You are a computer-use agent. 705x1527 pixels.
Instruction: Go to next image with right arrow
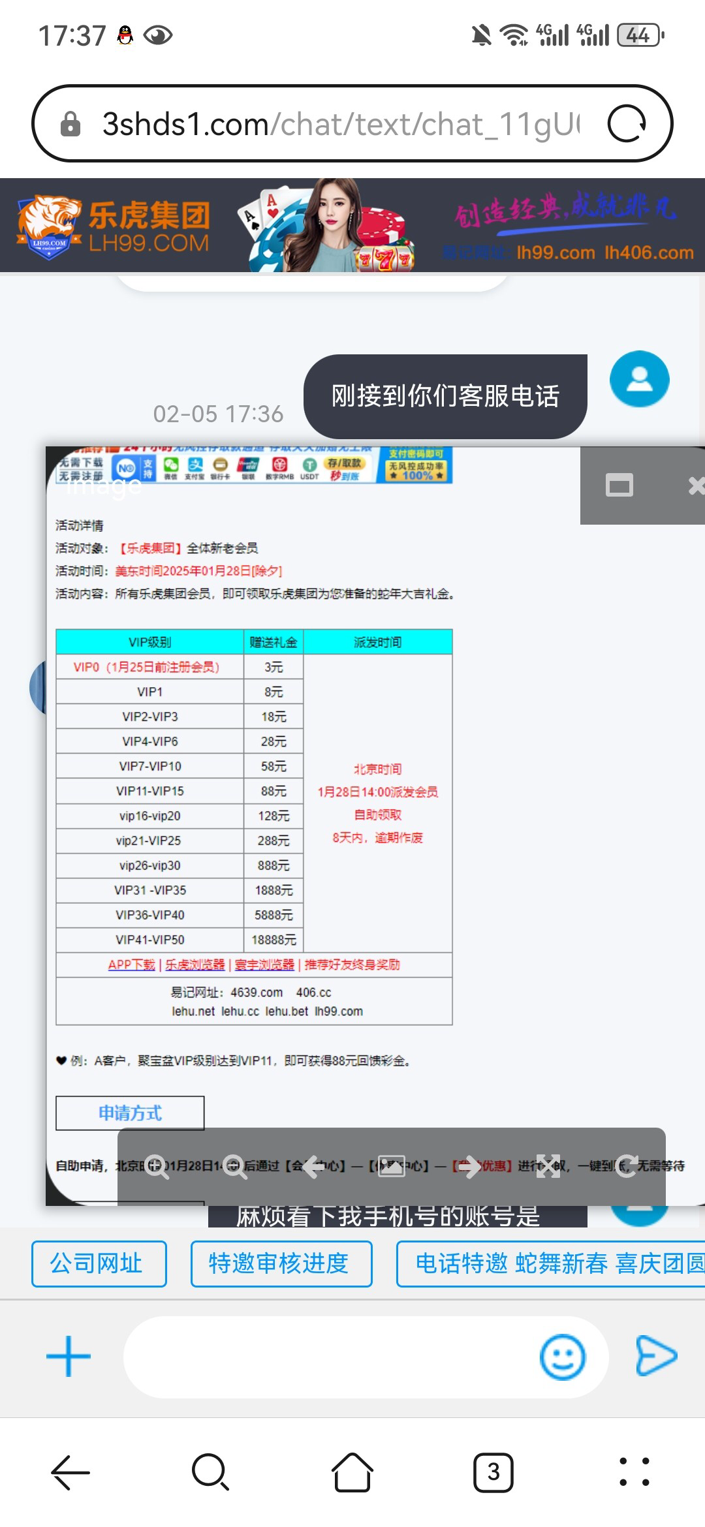(470, 1165)
